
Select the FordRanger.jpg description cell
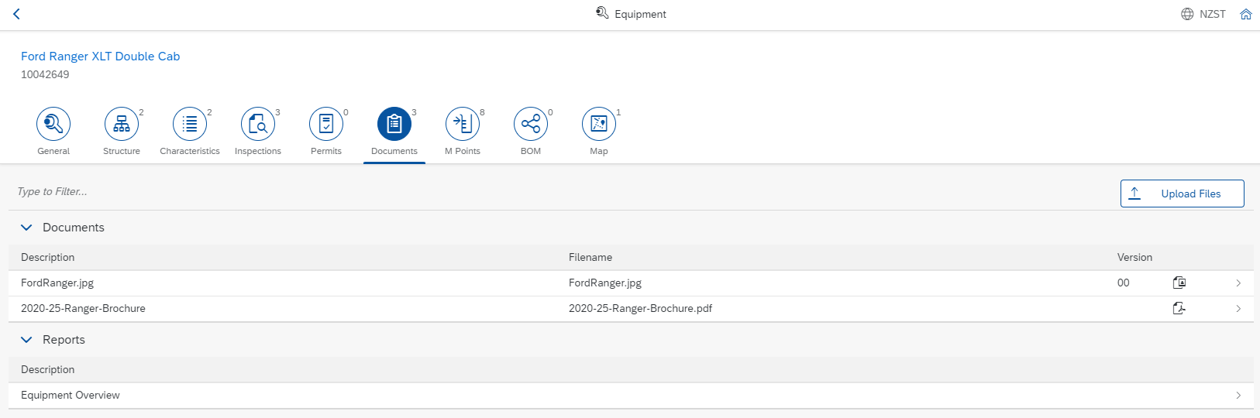(57, 283)
